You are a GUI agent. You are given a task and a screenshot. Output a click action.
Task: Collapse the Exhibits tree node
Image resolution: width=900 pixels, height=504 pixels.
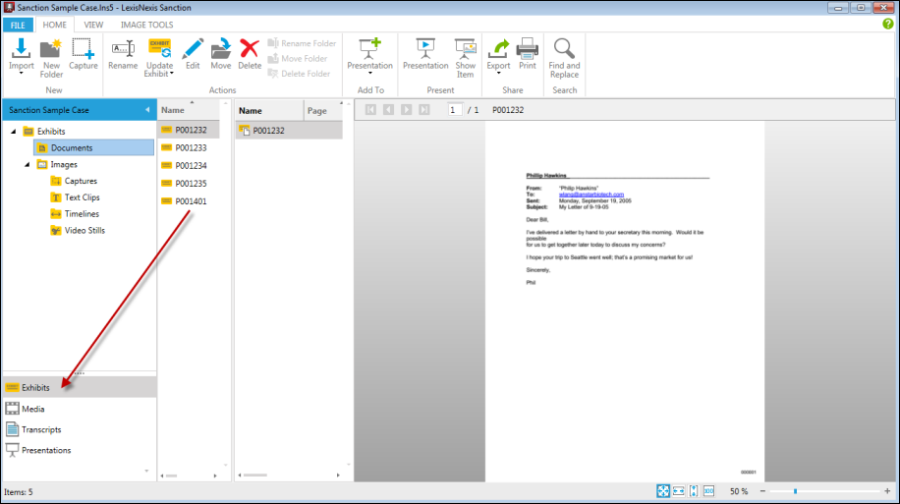(x=13, y=132)
